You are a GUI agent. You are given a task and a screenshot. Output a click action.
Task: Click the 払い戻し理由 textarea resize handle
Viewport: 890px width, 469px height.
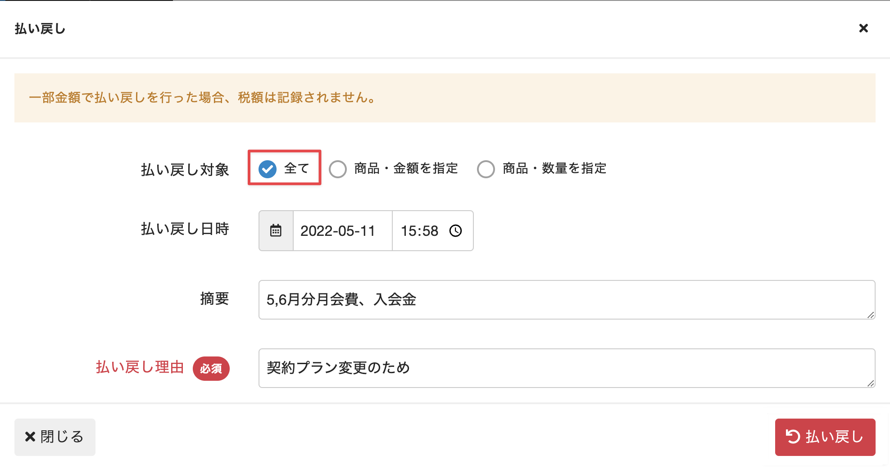point(871,383)
